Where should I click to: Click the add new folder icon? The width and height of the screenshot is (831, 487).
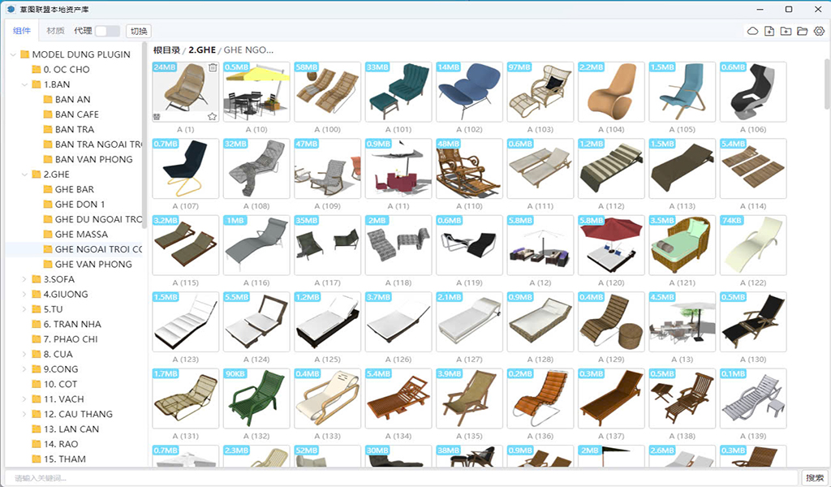pyautogui.click(x=786, y=31)
